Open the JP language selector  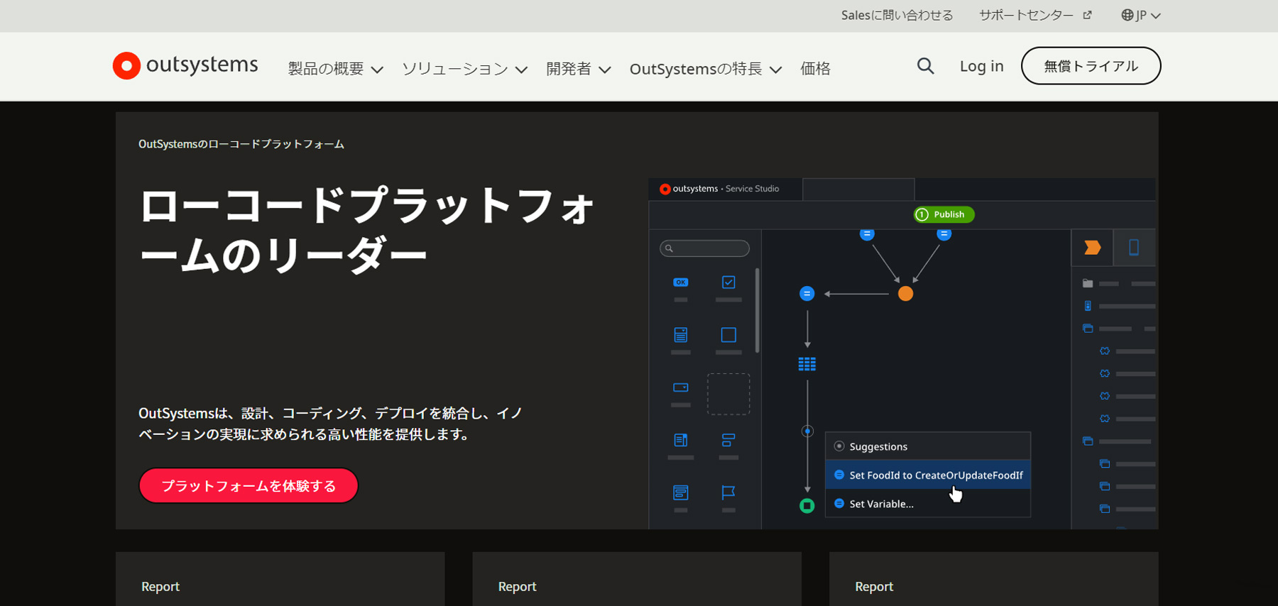pyautogui.click(x=1141, y=15)
